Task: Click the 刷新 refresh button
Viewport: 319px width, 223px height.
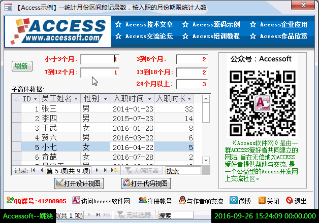Action: 22,66
